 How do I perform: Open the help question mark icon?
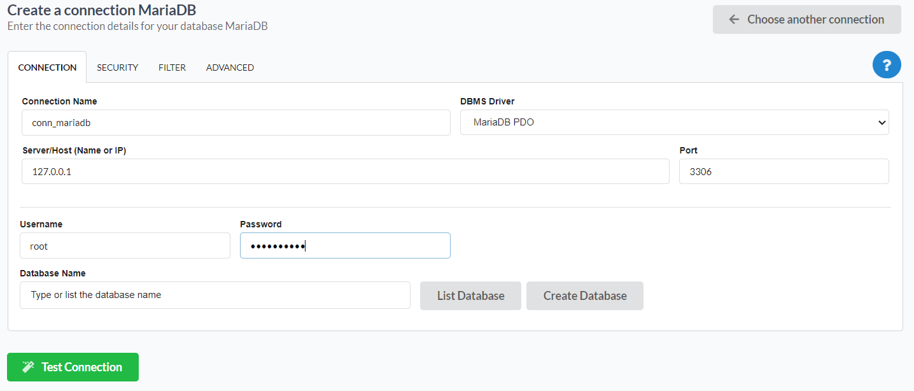pos(887,64)
